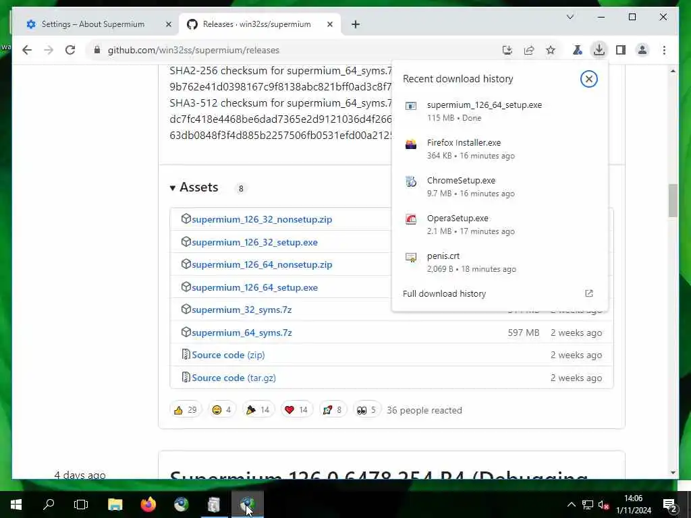This screenshot has width=691, height=518.
Task: Collapse the Assets section
Action: (194, 188)
